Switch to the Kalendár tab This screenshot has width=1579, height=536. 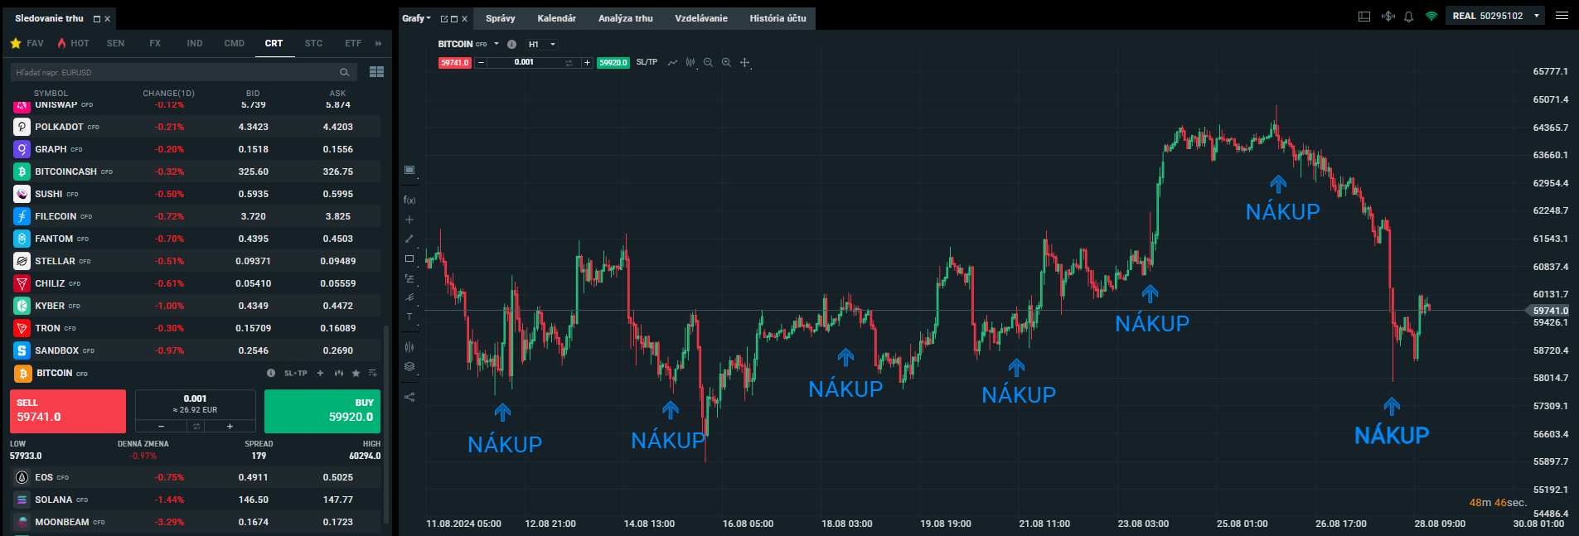point(556,18)
